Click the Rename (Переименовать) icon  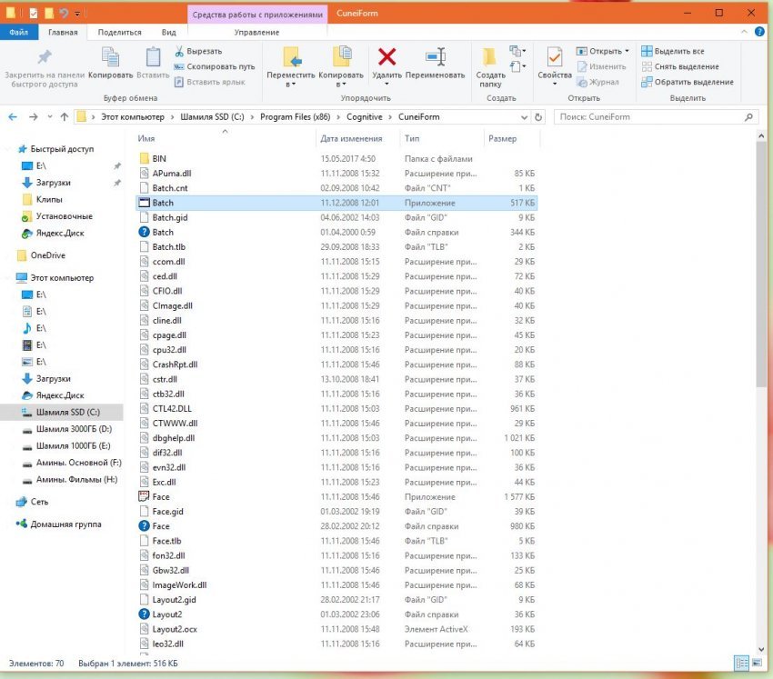pyautogui.click(x=436, y=56)
